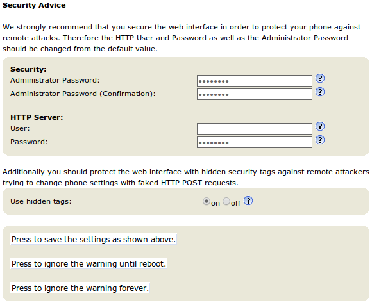The width and height of the screenshot is (372, 305).
Task: Open help for Administrator Password field
Action: (x=320, y=78)
